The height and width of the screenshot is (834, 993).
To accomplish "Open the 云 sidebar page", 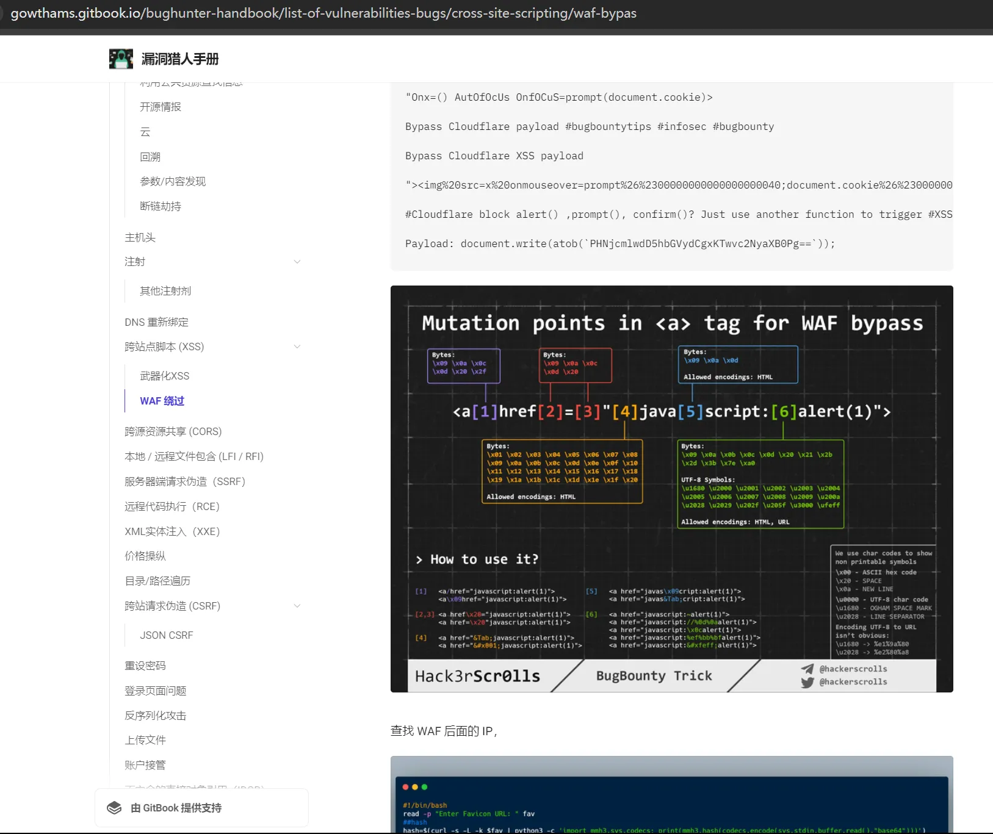I will (145, 132).
